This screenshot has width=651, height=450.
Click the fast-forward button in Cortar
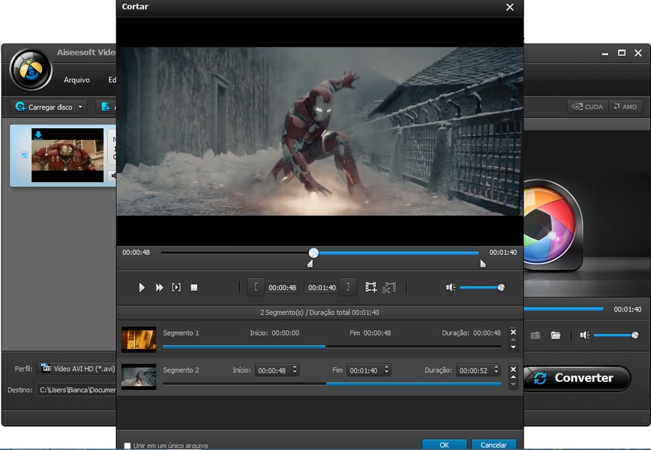159,287
